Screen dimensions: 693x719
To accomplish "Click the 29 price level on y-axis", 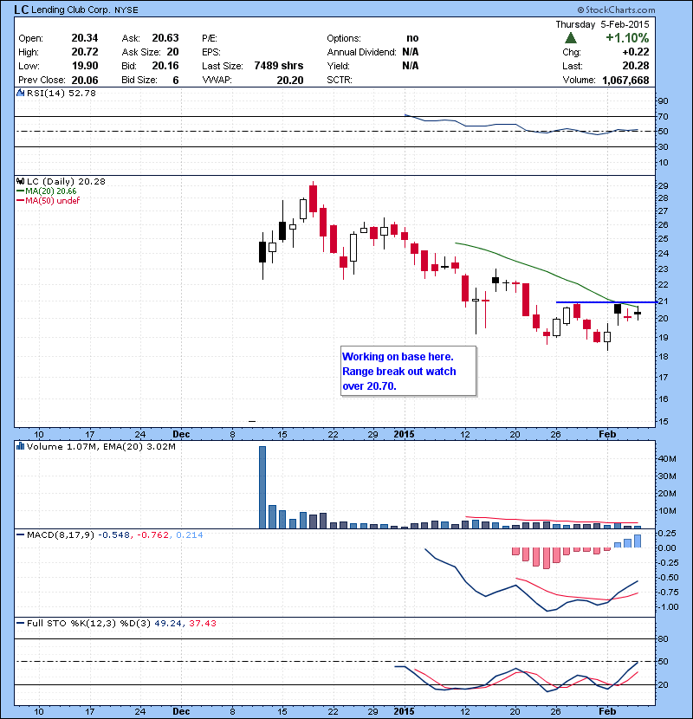I will (x=664, y=185).
